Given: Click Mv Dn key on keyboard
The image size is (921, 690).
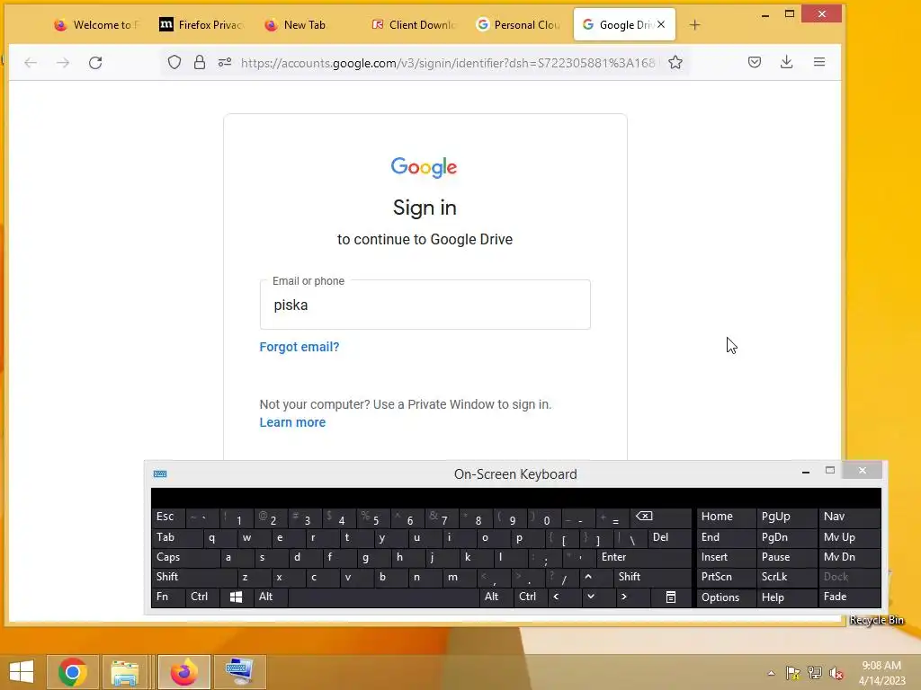Looking at the screenshot, I should point(849,557).
